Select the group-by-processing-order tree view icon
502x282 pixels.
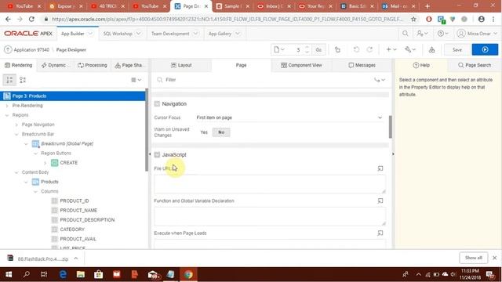click(x=9, y=80)
